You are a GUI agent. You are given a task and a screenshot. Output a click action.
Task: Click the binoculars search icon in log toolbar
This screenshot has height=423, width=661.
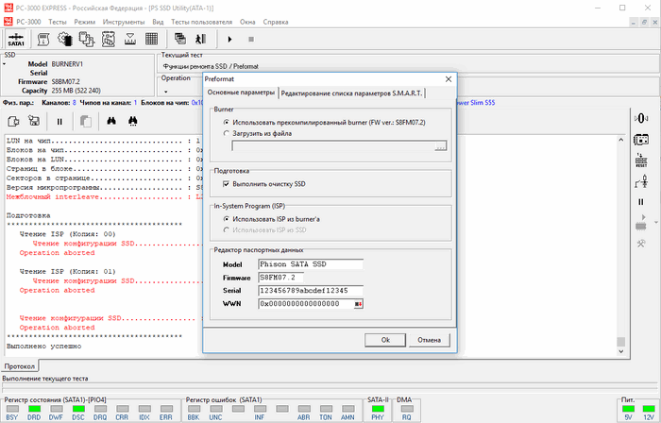[x=110, y=121]
